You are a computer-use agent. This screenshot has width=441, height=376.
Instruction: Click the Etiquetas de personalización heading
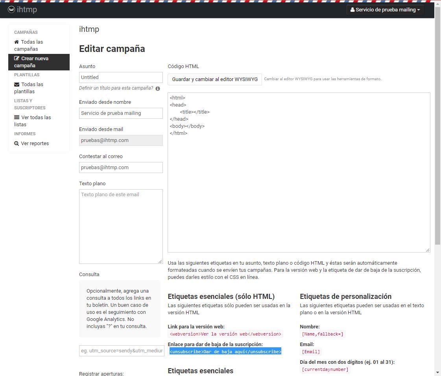[346, 297]
